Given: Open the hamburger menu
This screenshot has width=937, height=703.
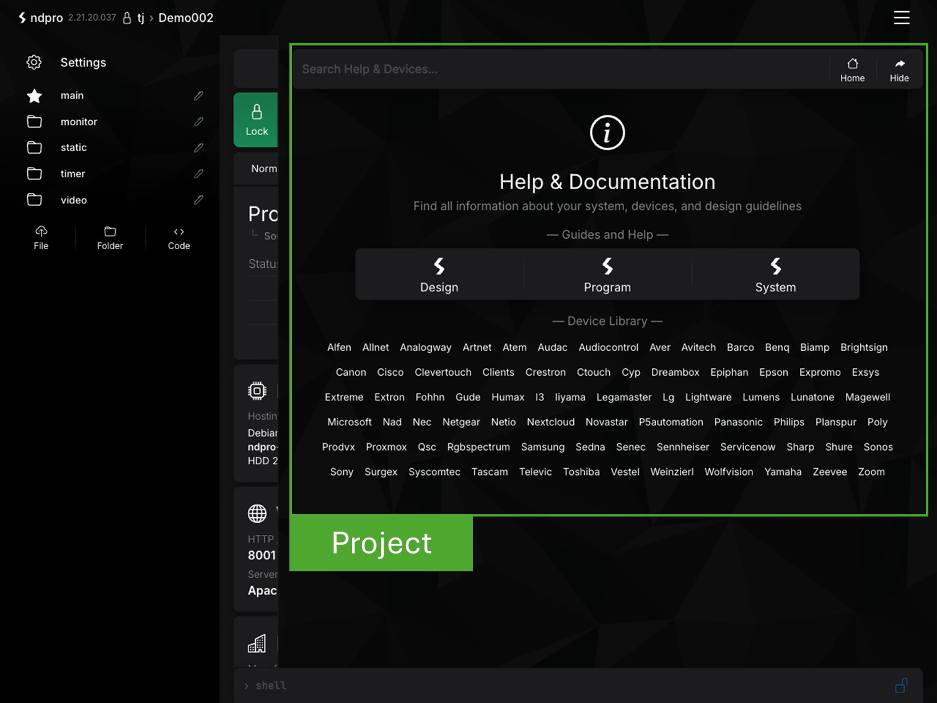Looking at the screenshot, I should tap(902, 18).
